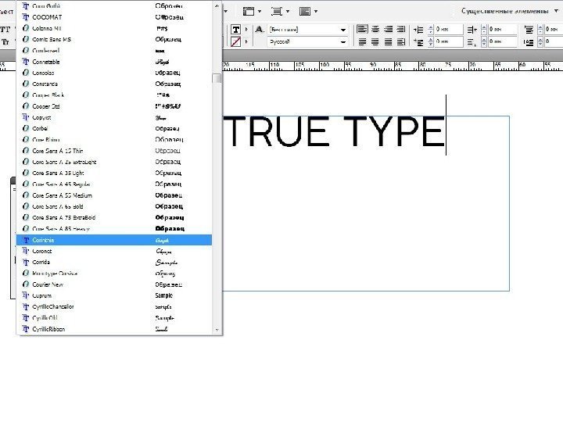This screenshot has width=563, height=422.
Task: Justify with last line aligned left
Action: coord(362,42)
